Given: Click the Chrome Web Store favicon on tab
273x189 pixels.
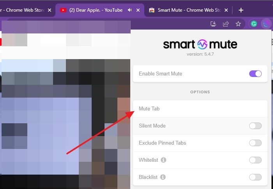Looking at the screenshot, I should click(x=152, y=10).
